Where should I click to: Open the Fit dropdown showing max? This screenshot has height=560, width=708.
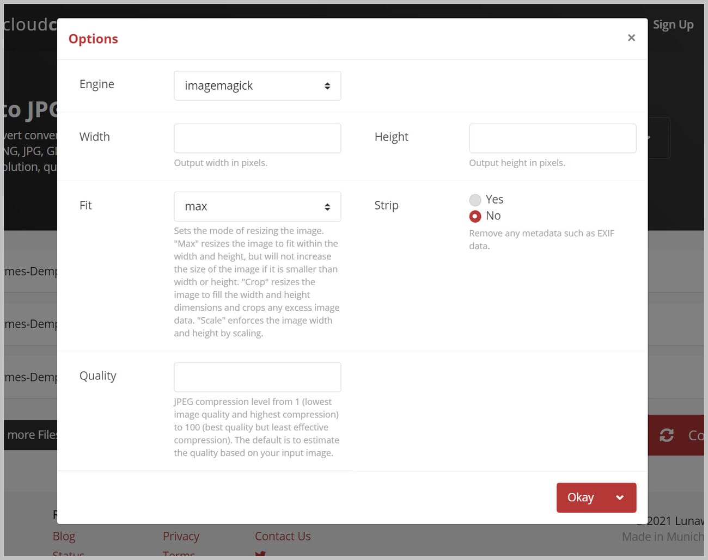point(257,206)
